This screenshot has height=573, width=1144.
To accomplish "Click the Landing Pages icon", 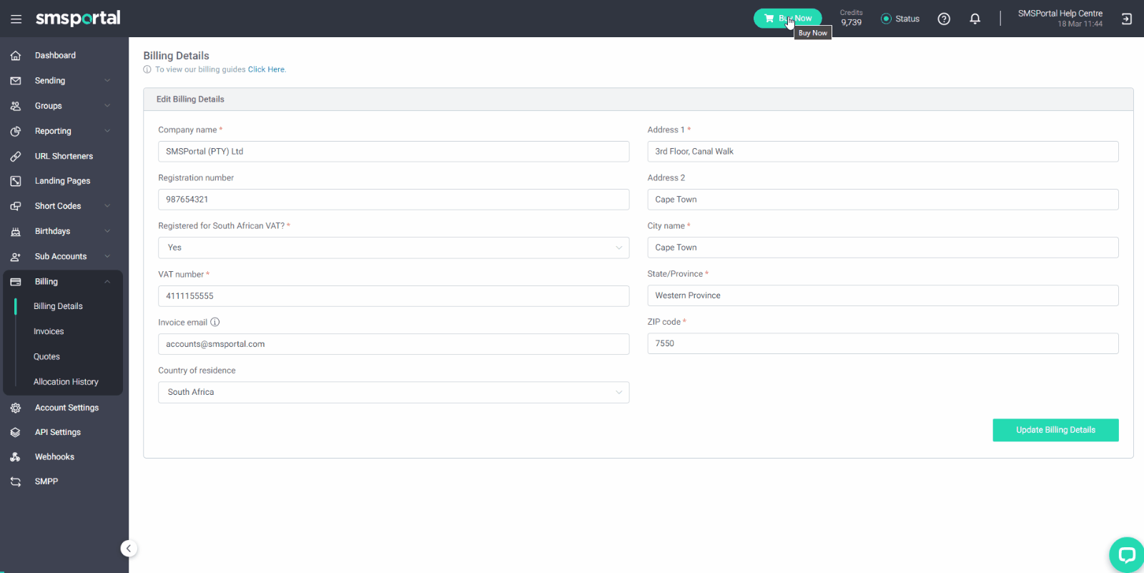I will [16, 181].
